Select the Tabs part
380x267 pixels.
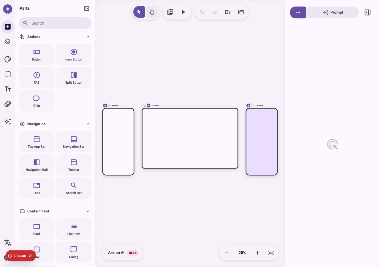click(37, 188)
